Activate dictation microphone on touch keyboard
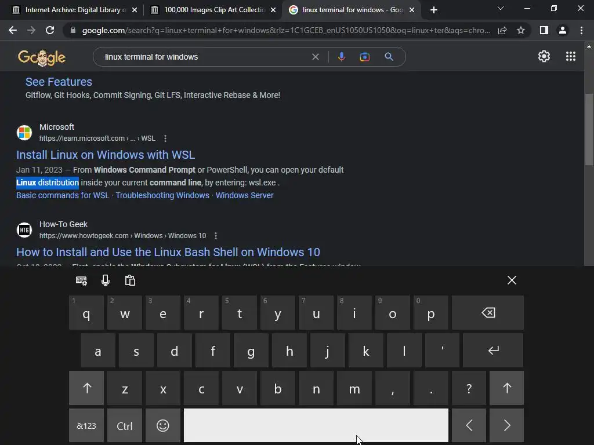The height and width of the screenshot is (445, 594). pyautogui.click(x=106, y=280)
